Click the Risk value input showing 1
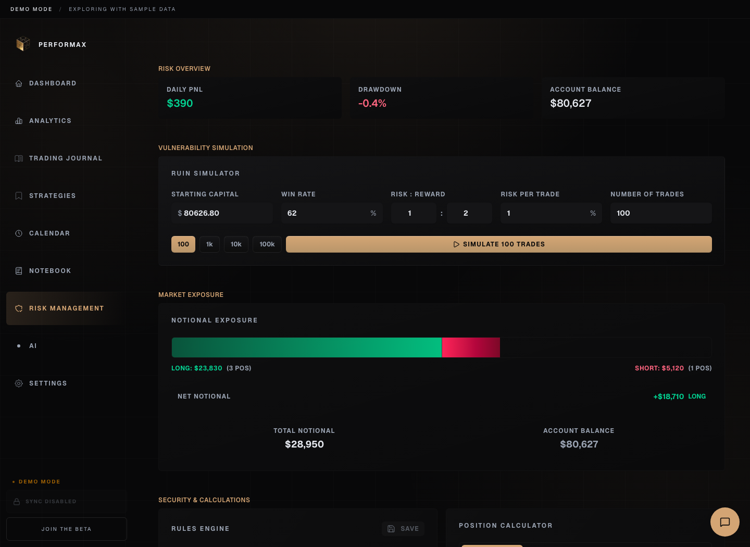 [x=414, y=213]
